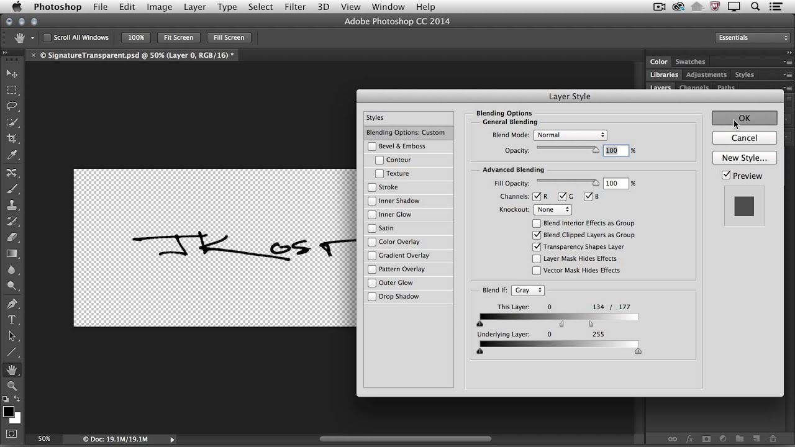Screen dimensions: 795x447
Task: Select the Lasso tool
Action: pos(12,106)
